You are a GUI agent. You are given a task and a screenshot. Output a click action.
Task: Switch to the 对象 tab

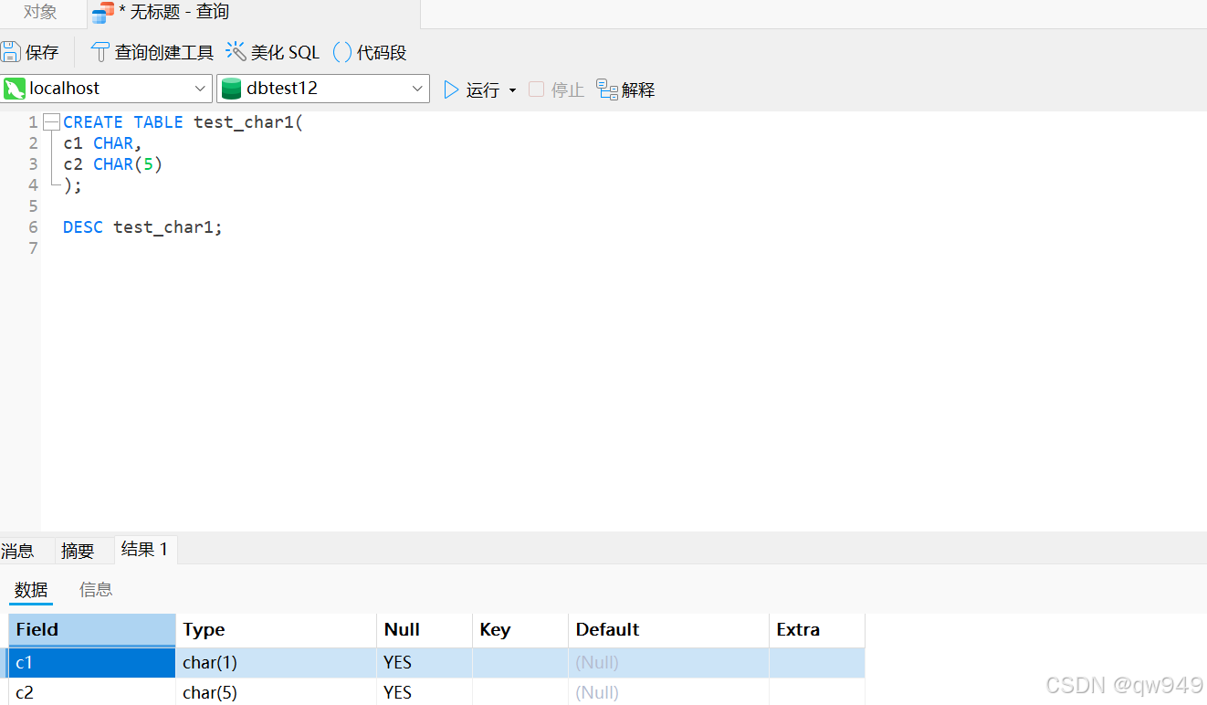click(38, 13)
